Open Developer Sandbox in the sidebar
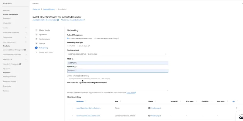Image resolution: width=243 pixels, height=121 pixels. [10, 81]
